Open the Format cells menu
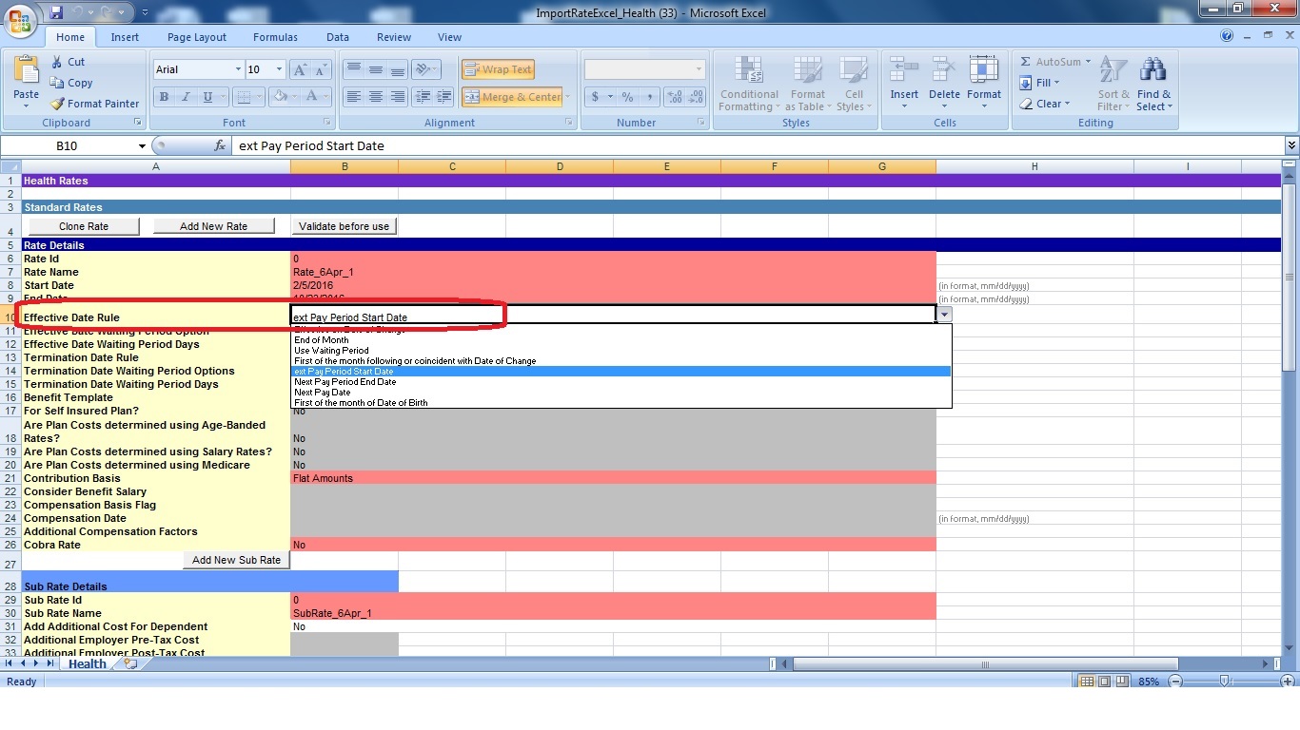This screenshot has width=1300, height=730. tap(984, 84)
